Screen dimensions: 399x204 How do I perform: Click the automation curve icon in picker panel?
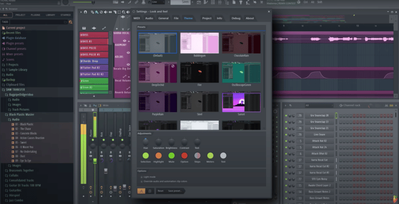pyautogui.click(x=104, y=28)
